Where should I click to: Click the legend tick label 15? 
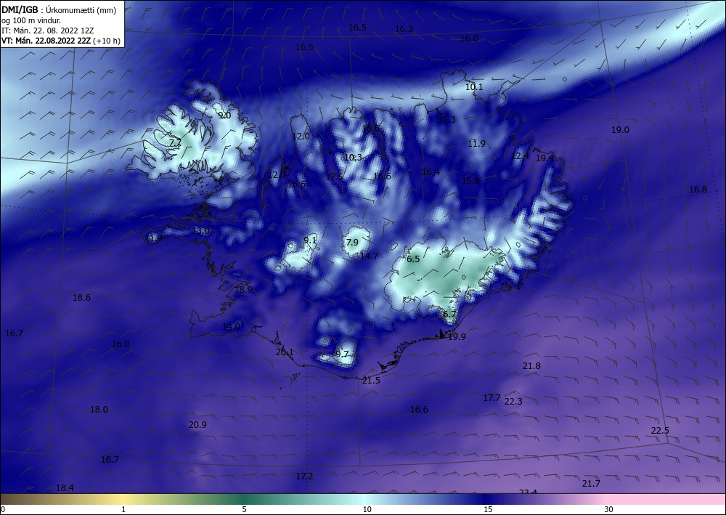tap(488, 509)
